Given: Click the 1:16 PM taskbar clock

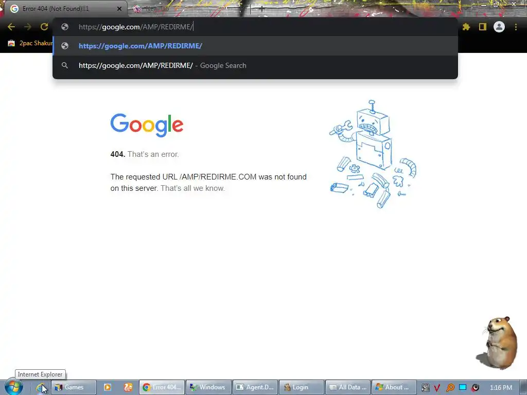Looking at the screenshot, I should pos(501,388).
